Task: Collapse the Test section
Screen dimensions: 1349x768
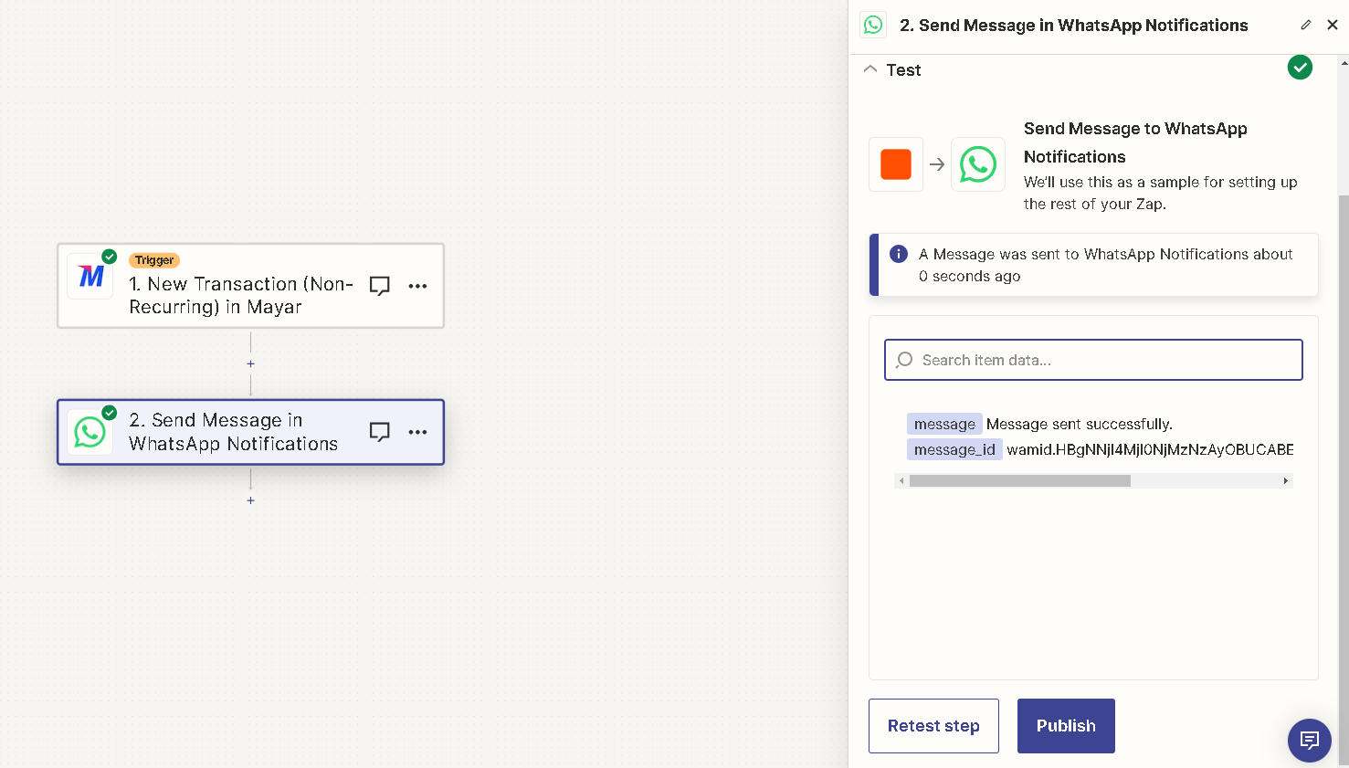Action: pos(870,69)
